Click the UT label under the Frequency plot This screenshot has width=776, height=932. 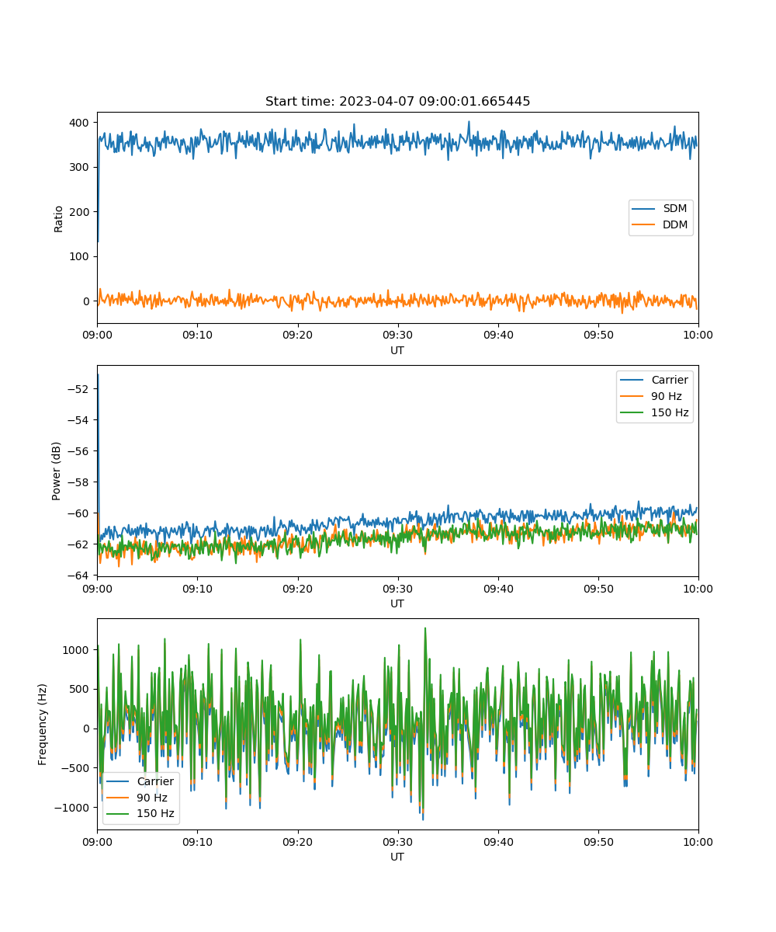[397, 857]
